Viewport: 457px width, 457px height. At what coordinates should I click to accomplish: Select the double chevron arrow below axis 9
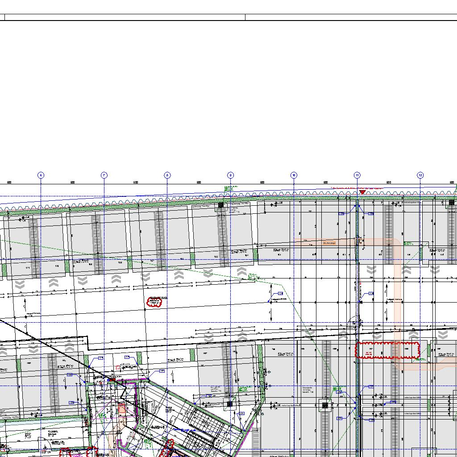(242, 271)
